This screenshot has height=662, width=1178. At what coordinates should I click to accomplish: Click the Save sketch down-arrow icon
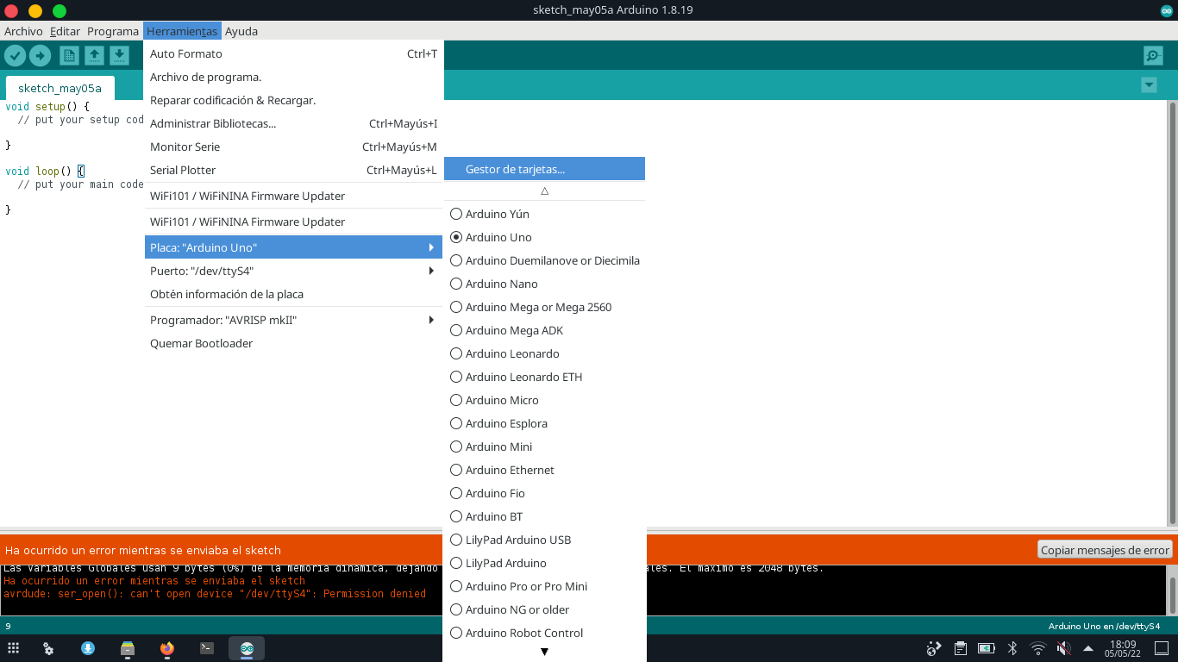pos(119,56)
